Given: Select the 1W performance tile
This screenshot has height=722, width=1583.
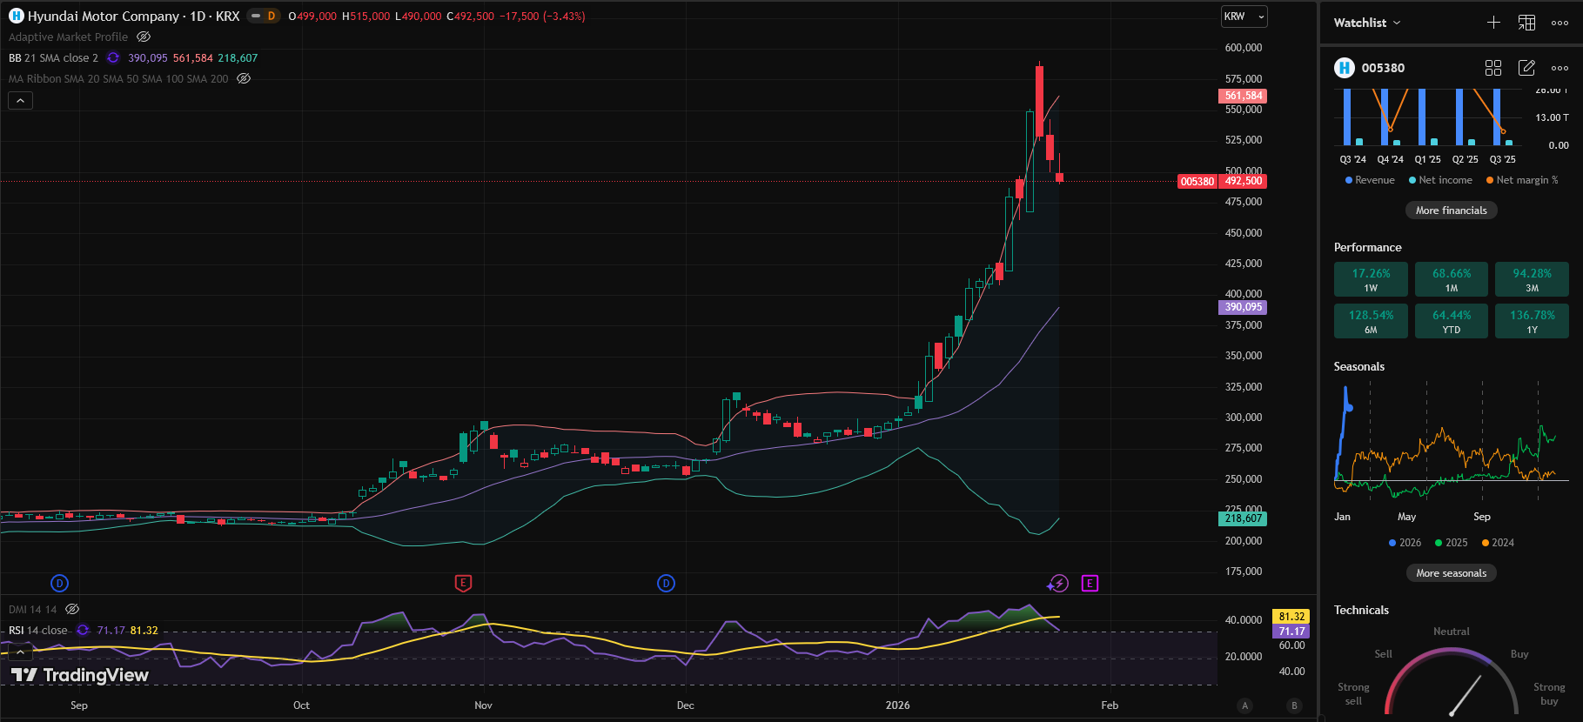Looking at the screenshot, I should click(x=1371, y=279).
